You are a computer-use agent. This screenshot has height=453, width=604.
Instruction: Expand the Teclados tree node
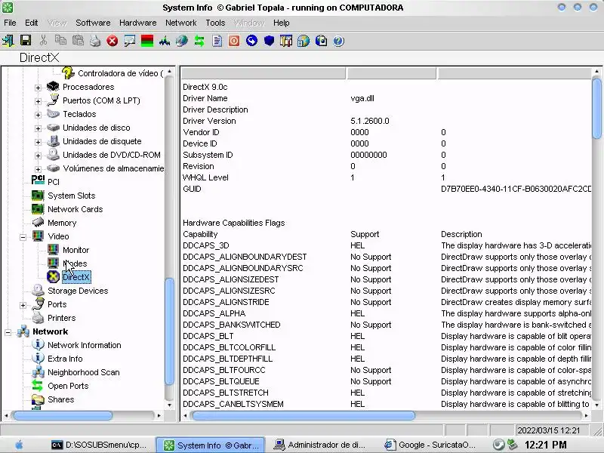pos(38,115)
